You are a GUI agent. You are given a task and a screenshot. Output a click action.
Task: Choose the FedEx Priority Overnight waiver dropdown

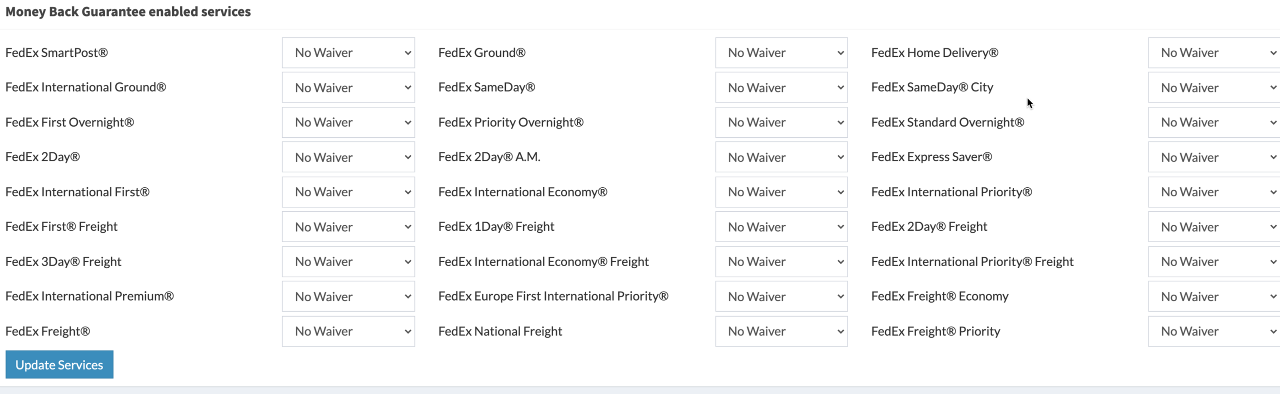781,122
